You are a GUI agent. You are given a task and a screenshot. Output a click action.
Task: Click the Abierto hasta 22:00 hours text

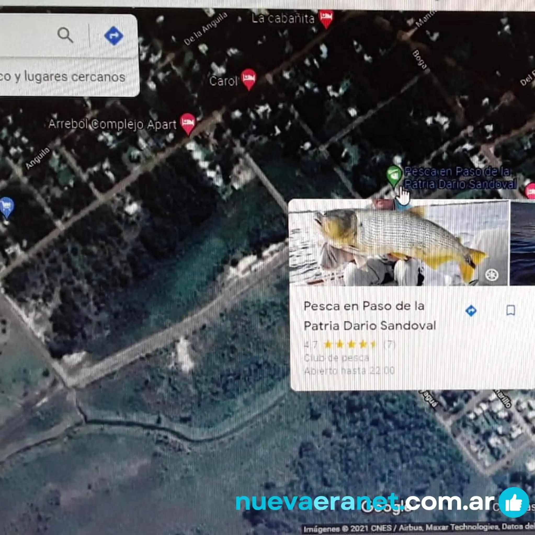click(349, 371)
